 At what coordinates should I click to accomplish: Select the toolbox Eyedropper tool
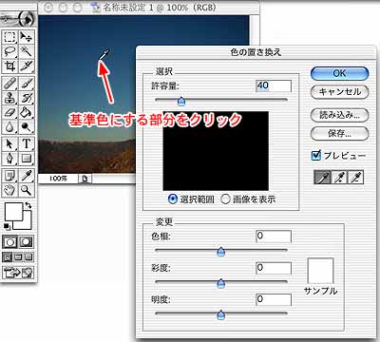point(27,176)
